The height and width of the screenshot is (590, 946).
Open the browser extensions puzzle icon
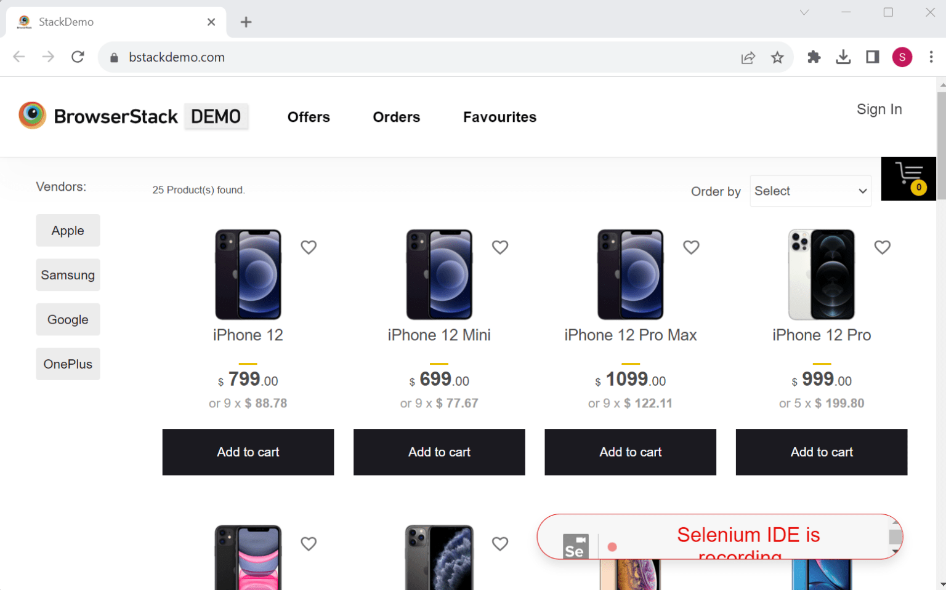814,57
